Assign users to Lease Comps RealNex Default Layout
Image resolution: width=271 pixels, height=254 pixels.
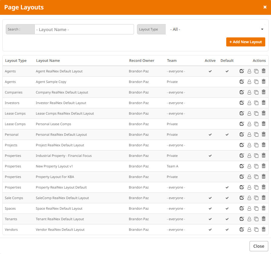click(249, 113)
